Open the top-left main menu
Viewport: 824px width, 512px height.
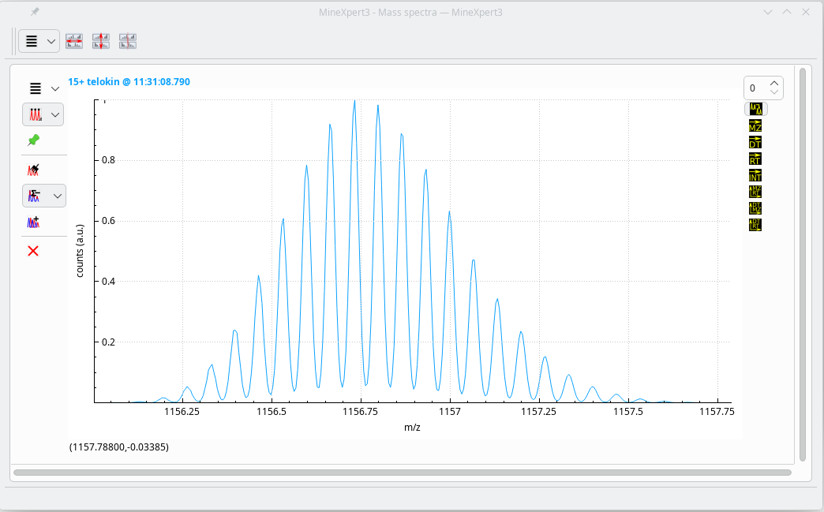(32, 41)
